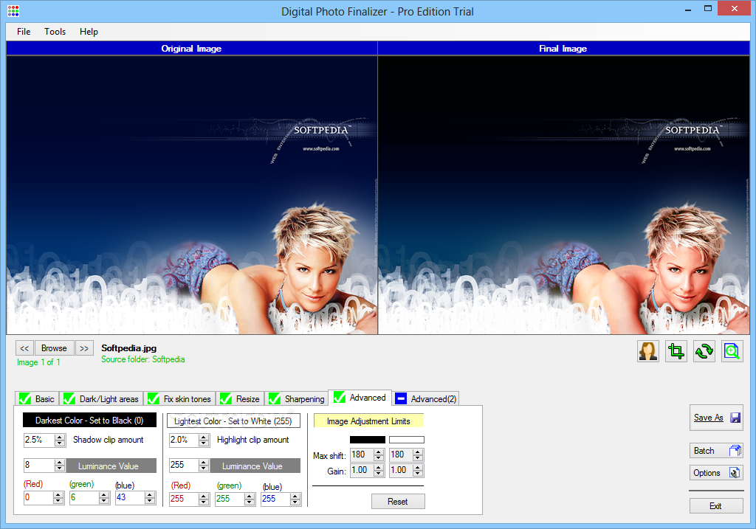Click the magnifier zoom icon
The width and height of the screenshot is (756, 529).
tap(732, 350)
